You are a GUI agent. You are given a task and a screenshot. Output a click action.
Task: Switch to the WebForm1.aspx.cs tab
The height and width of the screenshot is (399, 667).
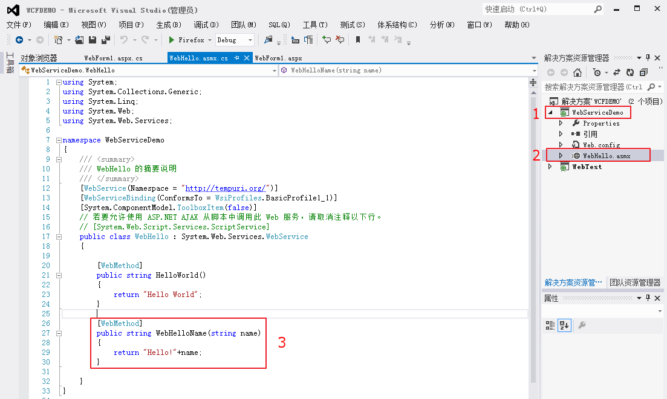(113, 58)
